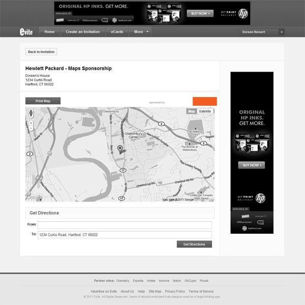Open Proust partner site link
Screen dimensions: 305x305
(204, 281)
